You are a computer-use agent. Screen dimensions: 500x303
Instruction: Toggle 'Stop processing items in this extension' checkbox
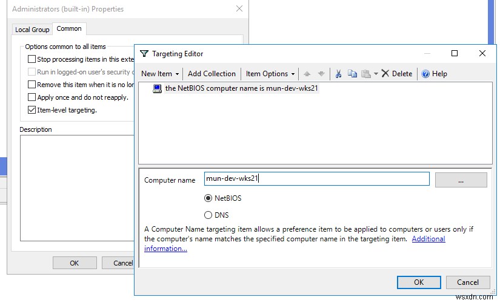[32, 59]
